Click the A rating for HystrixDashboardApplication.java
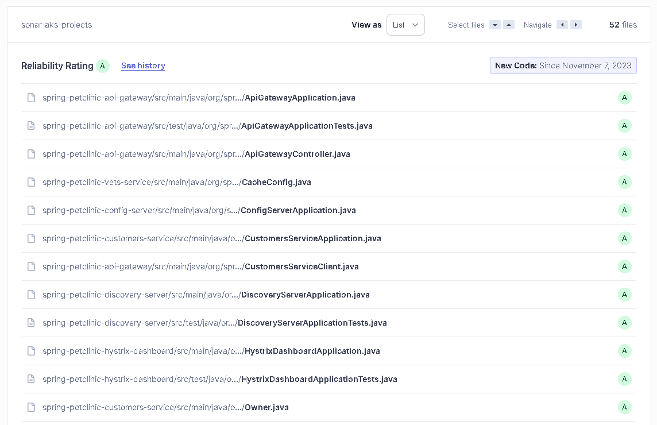Viewport: 657px width, 425px height. 624,351
